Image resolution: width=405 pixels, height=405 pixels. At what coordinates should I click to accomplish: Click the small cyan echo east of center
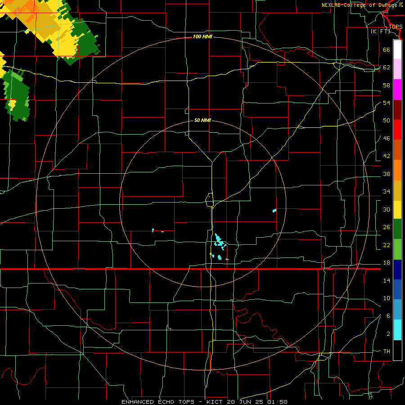pyautogui.click(x=274, y=211)
